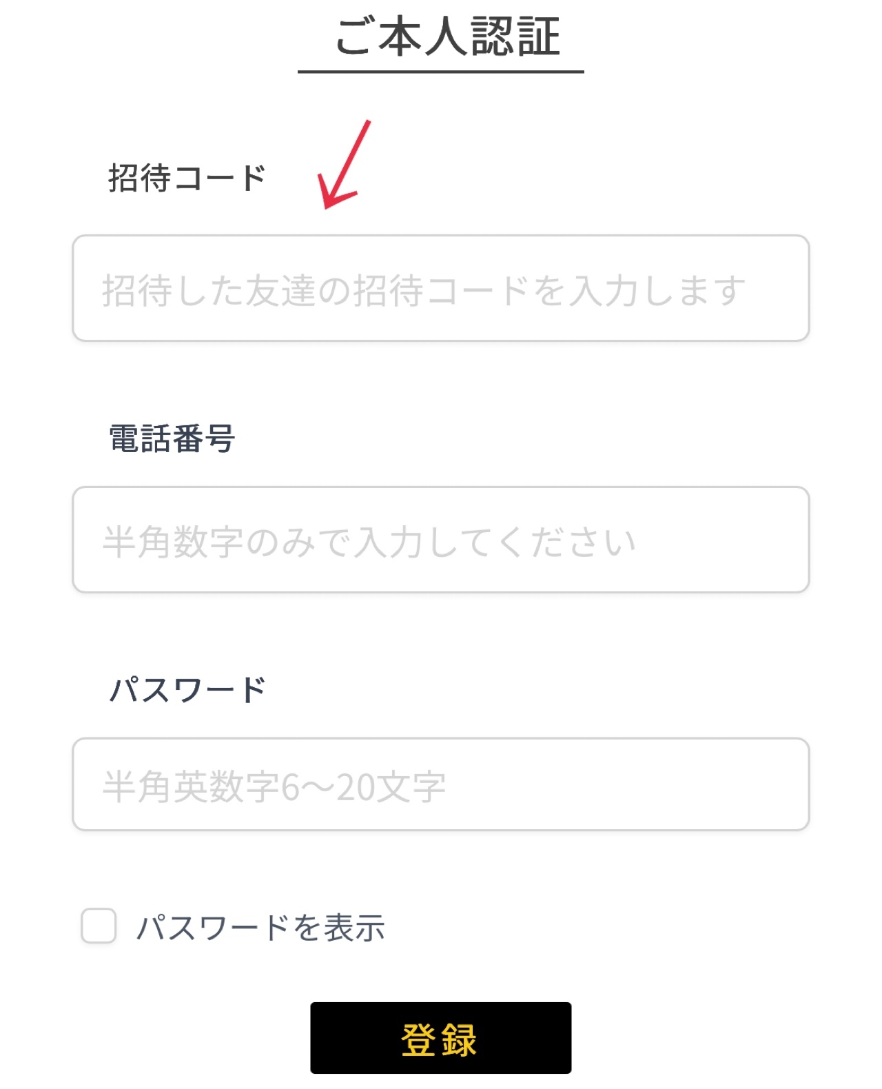Image resolution: width=882 pixels, height=1089 pixels.
Task: Click the 招待コード field label
Action: tap(187, 178)
